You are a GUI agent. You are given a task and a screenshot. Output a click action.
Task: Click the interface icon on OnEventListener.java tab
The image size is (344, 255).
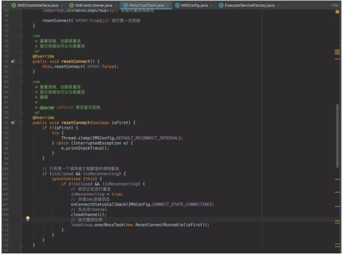point(72,5)
